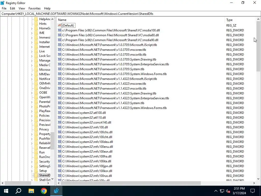Open taskbar Search
The height and width of the screenshot is (196, 261).
[18, 191]
